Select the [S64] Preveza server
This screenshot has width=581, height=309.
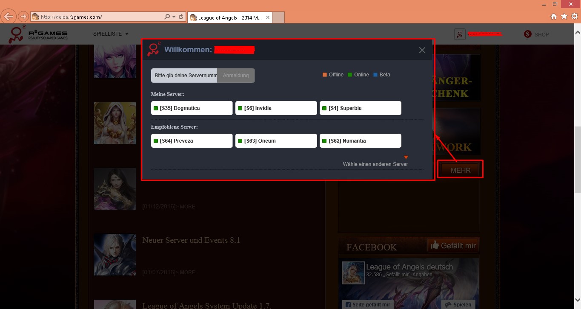click(x=192, y=141)
